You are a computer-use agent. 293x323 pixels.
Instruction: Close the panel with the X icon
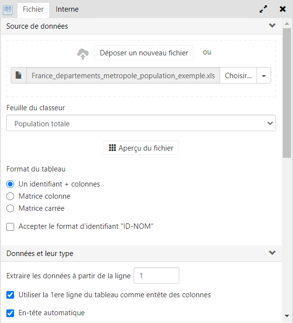pos(283,9)
